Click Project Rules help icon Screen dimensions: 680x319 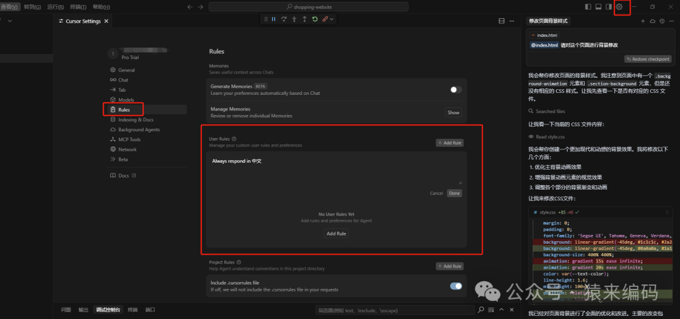pyautogui.click(x=239, y=262)
